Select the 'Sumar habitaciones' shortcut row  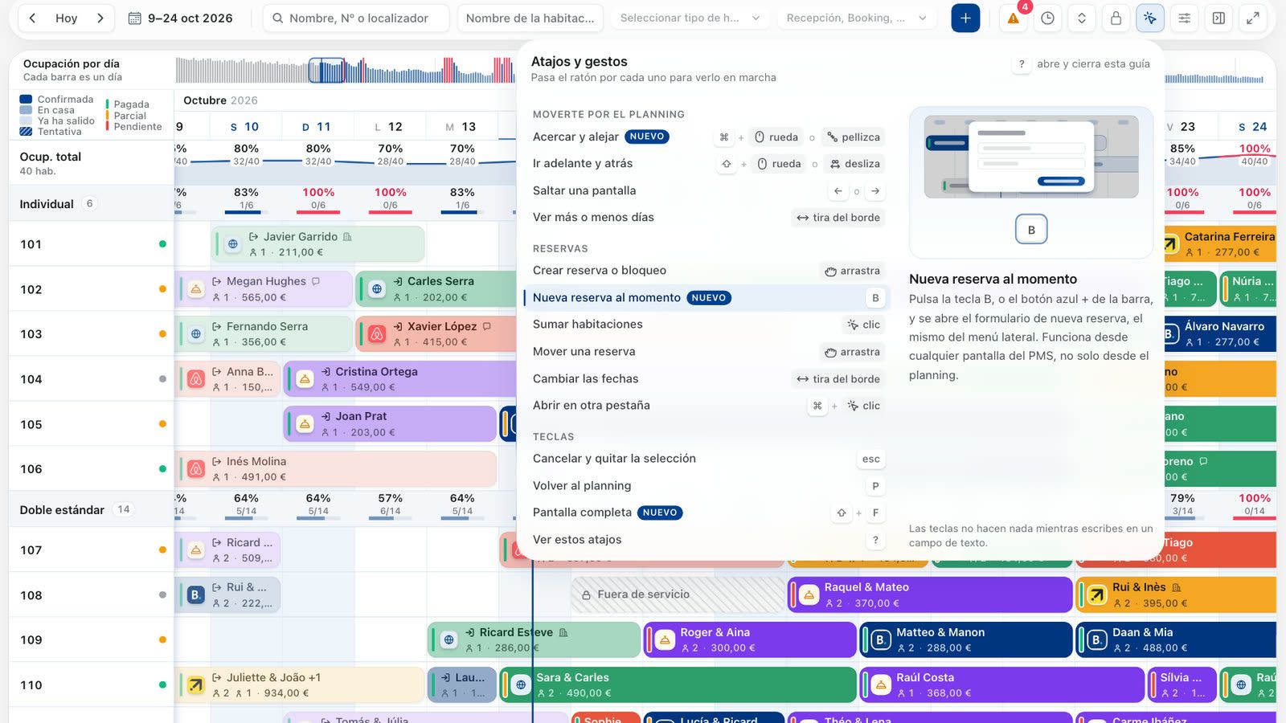click(x=706, y=325)
